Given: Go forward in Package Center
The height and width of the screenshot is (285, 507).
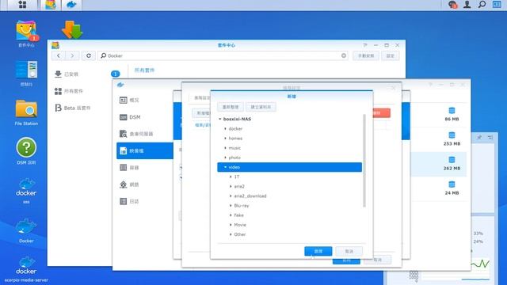Looking at the screenshot, I should pyautogui.click(x=72, y=55).
